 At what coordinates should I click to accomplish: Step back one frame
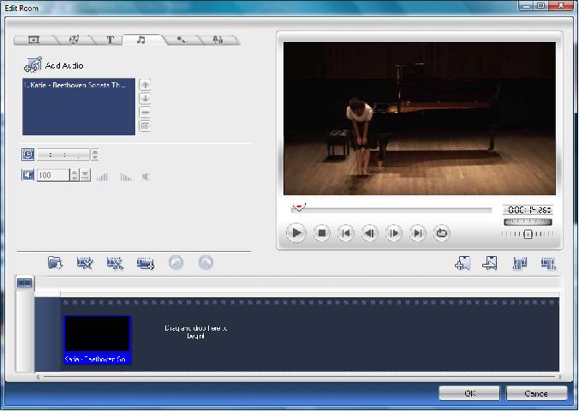(370, 233)
